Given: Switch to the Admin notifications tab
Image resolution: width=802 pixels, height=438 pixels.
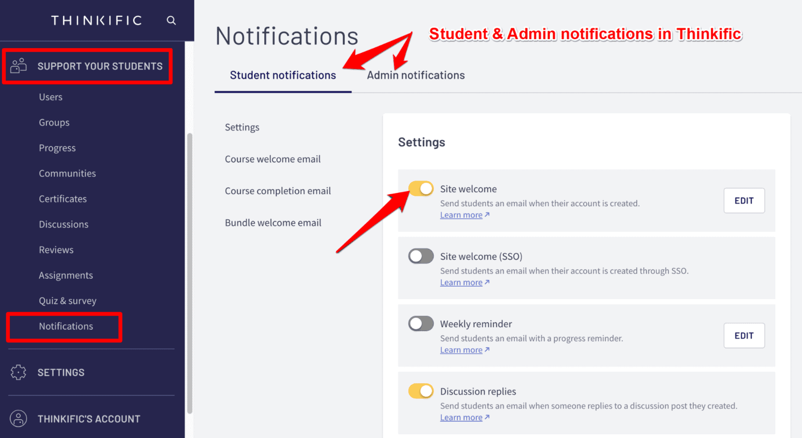Looking at the screenshot, I should point(415,75).
